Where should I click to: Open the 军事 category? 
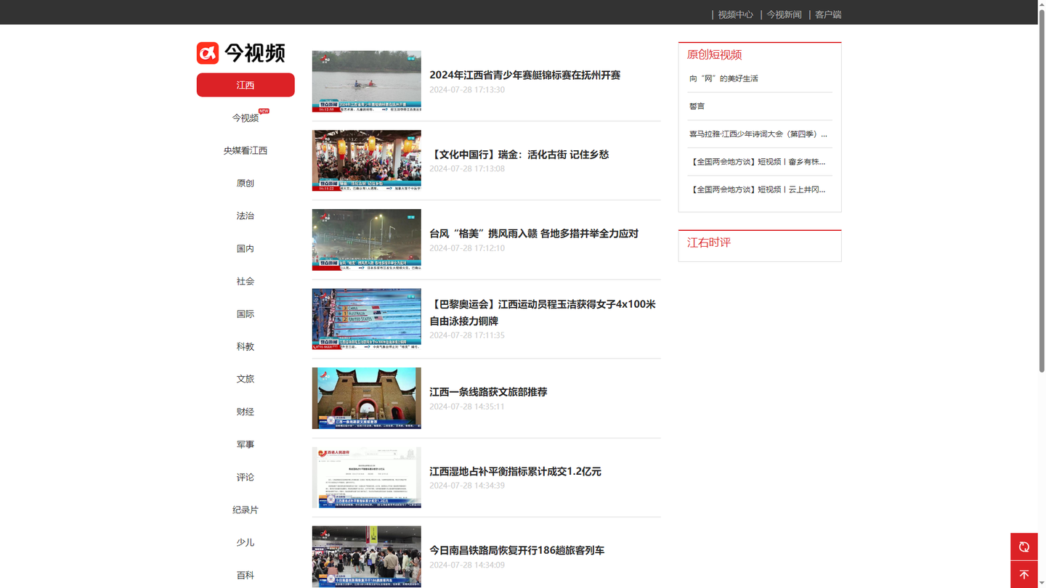pos(246,444)
